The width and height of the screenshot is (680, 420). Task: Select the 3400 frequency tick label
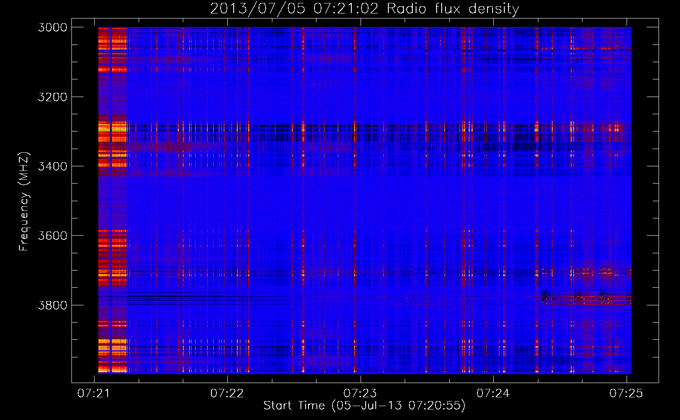53,166
